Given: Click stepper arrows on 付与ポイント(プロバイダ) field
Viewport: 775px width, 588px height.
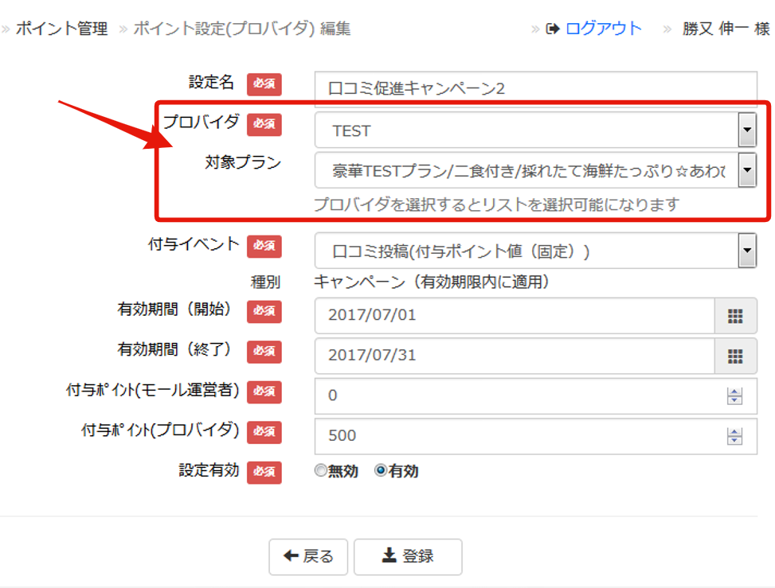Looking at the screenshot, I should tap(734, 436).
